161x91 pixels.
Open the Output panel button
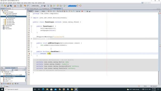click(6, 86)
